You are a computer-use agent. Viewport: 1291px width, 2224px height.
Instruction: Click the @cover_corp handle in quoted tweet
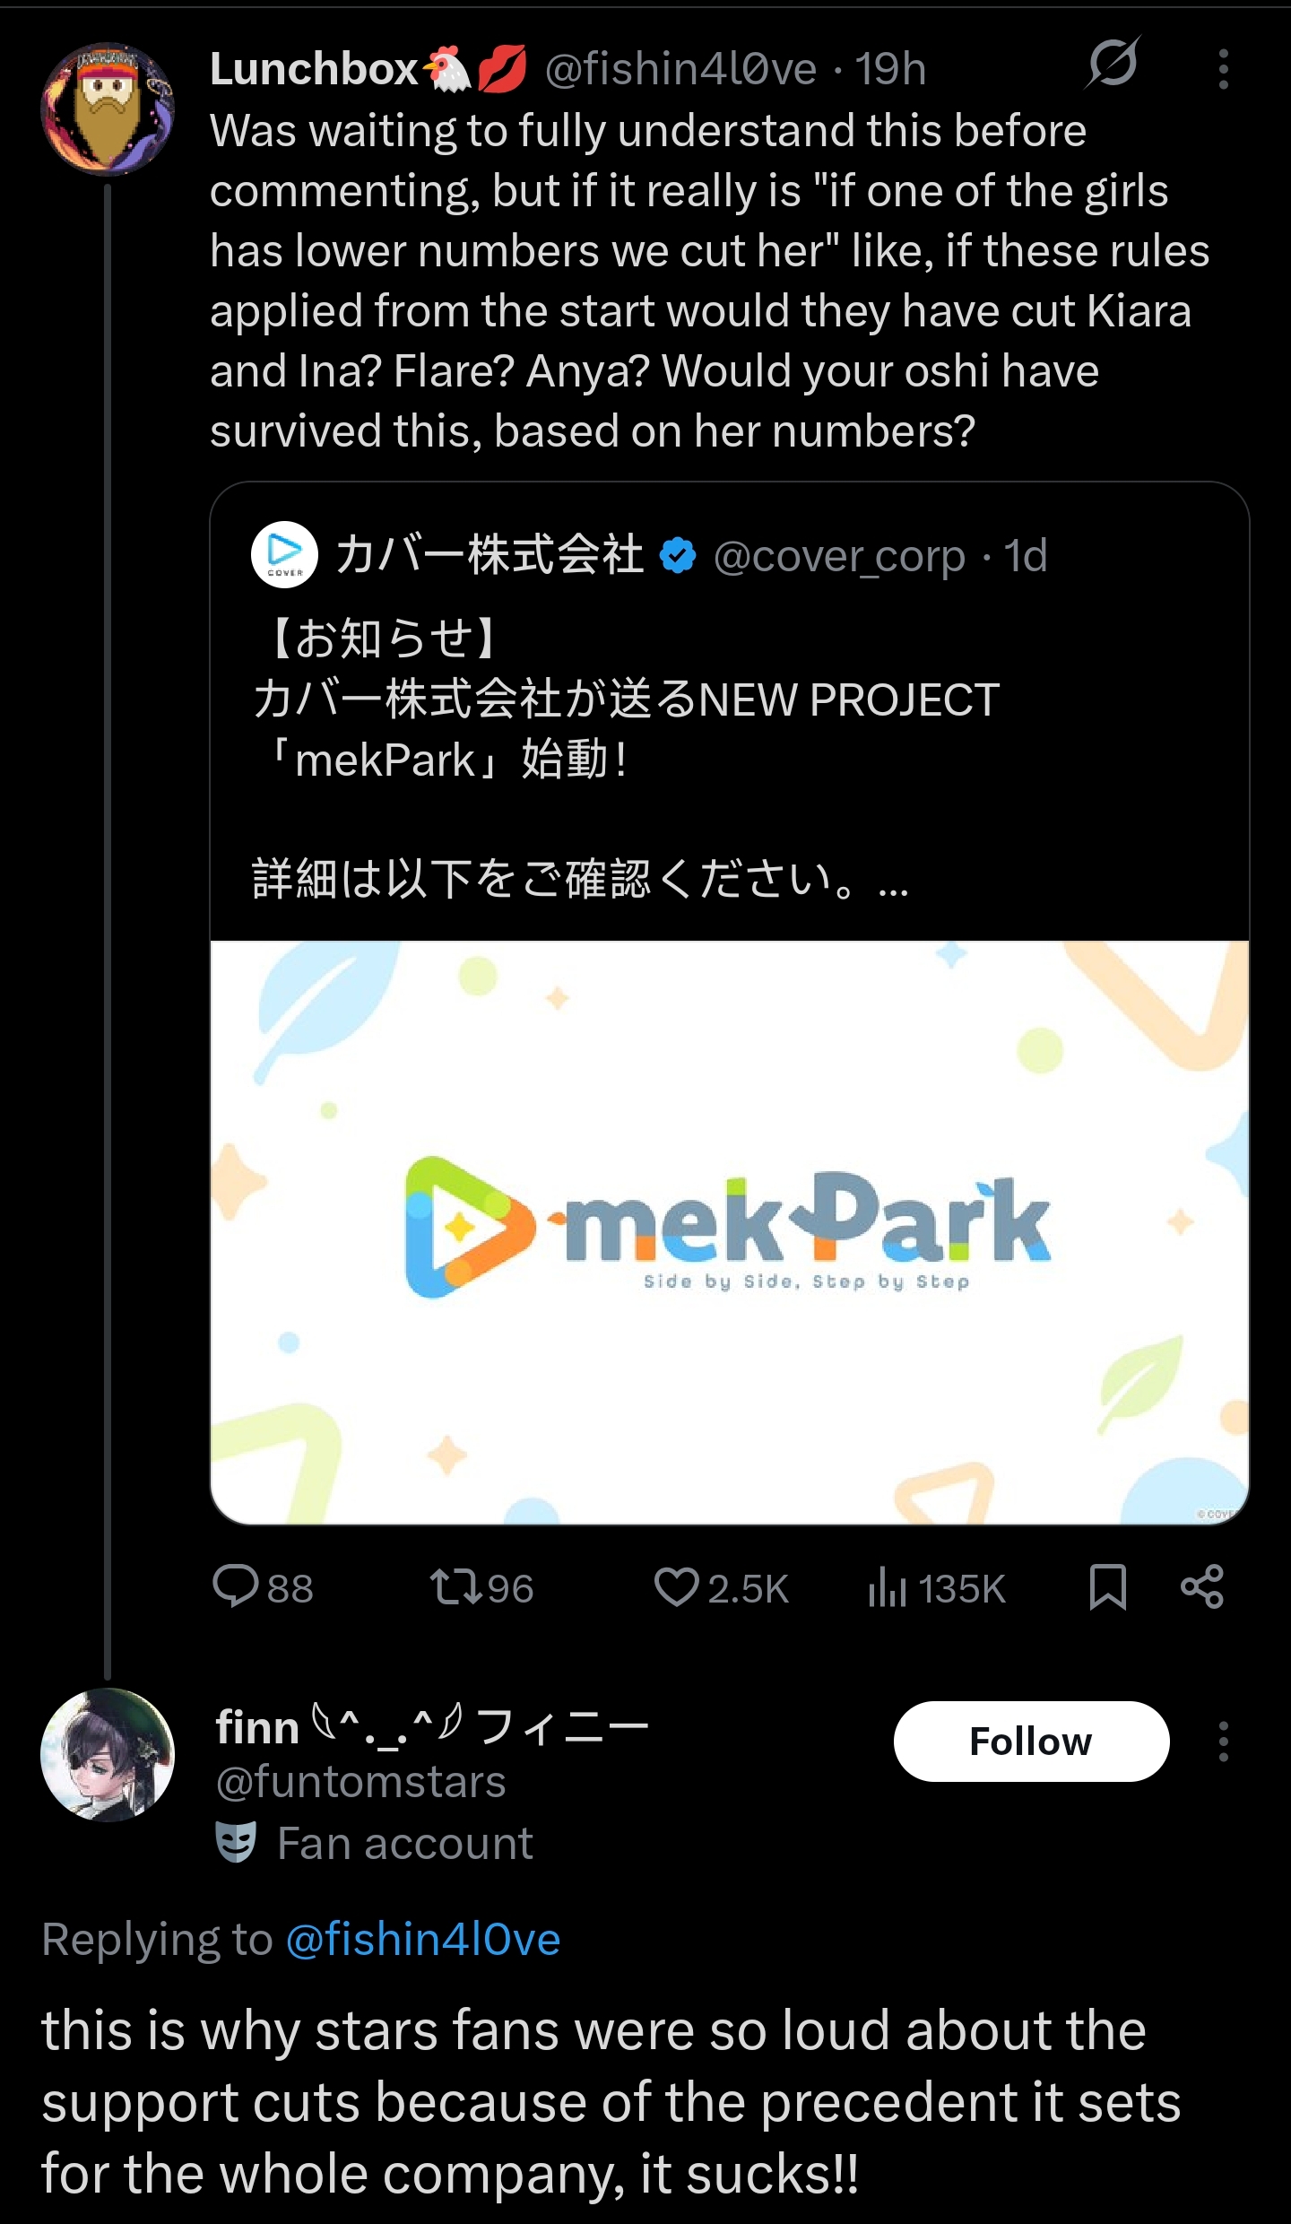click(x=839, y=556)
